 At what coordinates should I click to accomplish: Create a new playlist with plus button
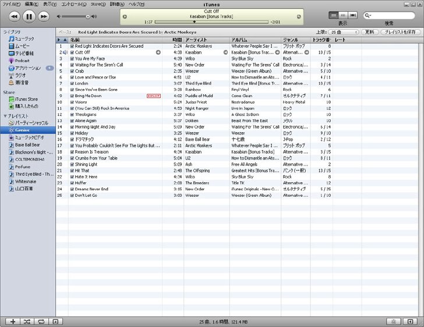coord(13,321)
